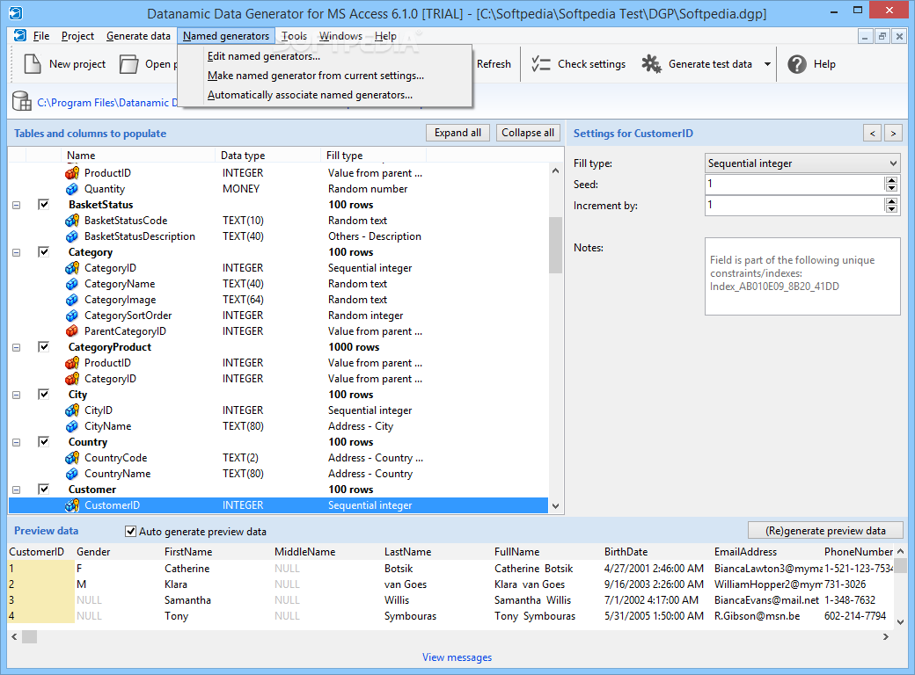This screenshot has height=675, width=915.
Task: Click the Open project folder icon
Action: coord(128,63)
